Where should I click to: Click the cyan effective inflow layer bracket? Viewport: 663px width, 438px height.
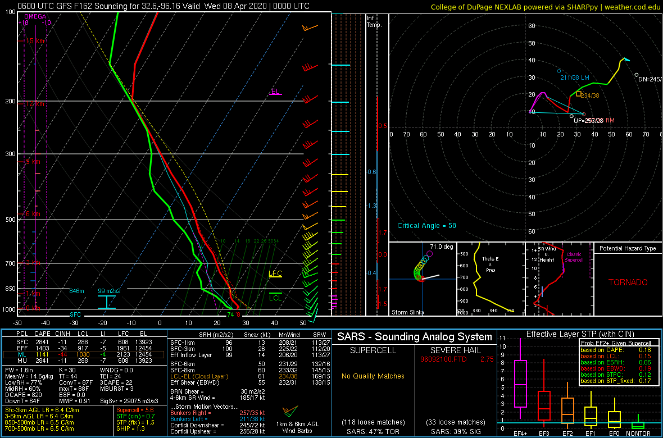(x=106, y=302)
